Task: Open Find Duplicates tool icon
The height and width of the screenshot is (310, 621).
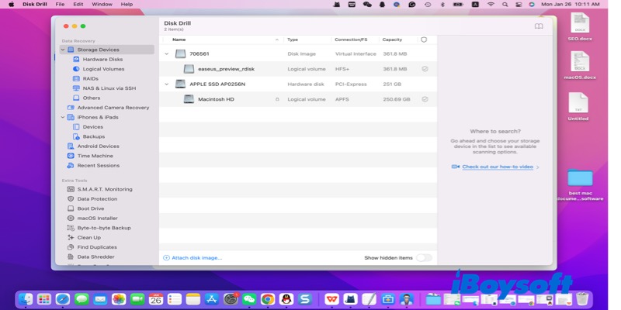Action: (x=71, y=247)
